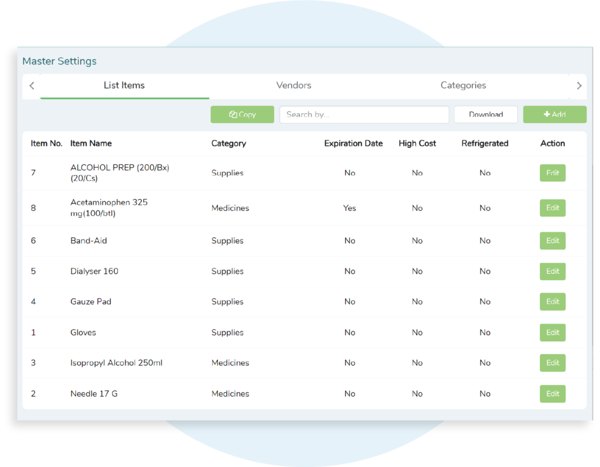
Task: Open the Categories tab
Action: [463, 85]
